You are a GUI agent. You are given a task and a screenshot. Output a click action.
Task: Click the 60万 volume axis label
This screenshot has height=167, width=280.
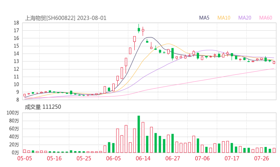[x=14, y=129]
